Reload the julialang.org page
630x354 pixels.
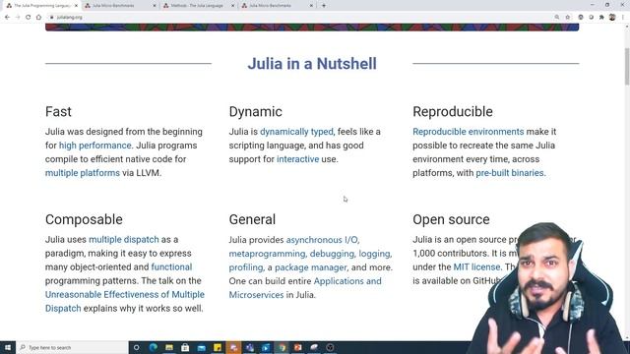[29, 18]
